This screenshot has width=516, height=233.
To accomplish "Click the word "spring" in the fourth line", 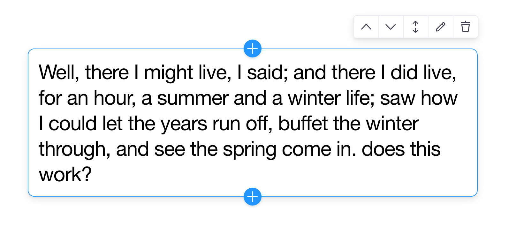I will click(249, 150).
